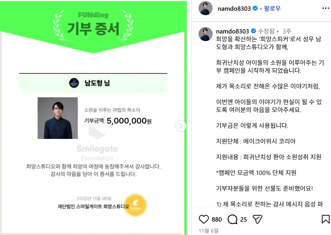Open namdo8303 profile from header username
Screen dimensions: 331x235
234,9
